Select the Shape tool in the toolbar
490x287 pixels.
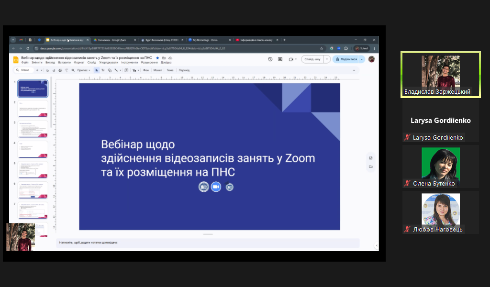[110, 70]
